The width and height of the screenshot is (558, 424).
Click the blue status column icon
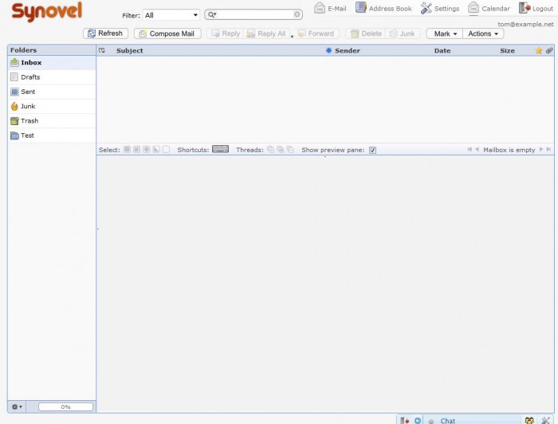pos(328,50)
